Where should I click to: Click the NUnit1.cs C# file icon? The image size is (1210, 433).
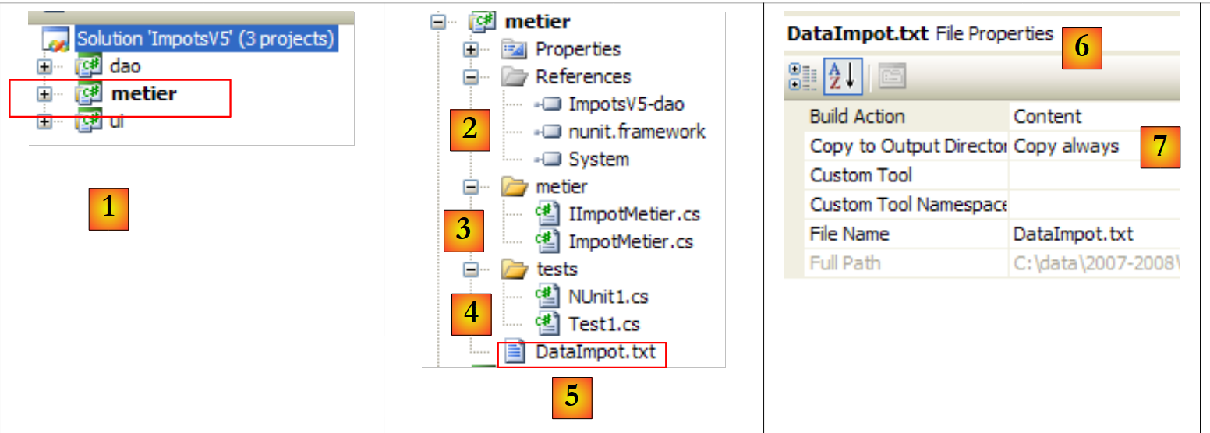tap(549, 297)
